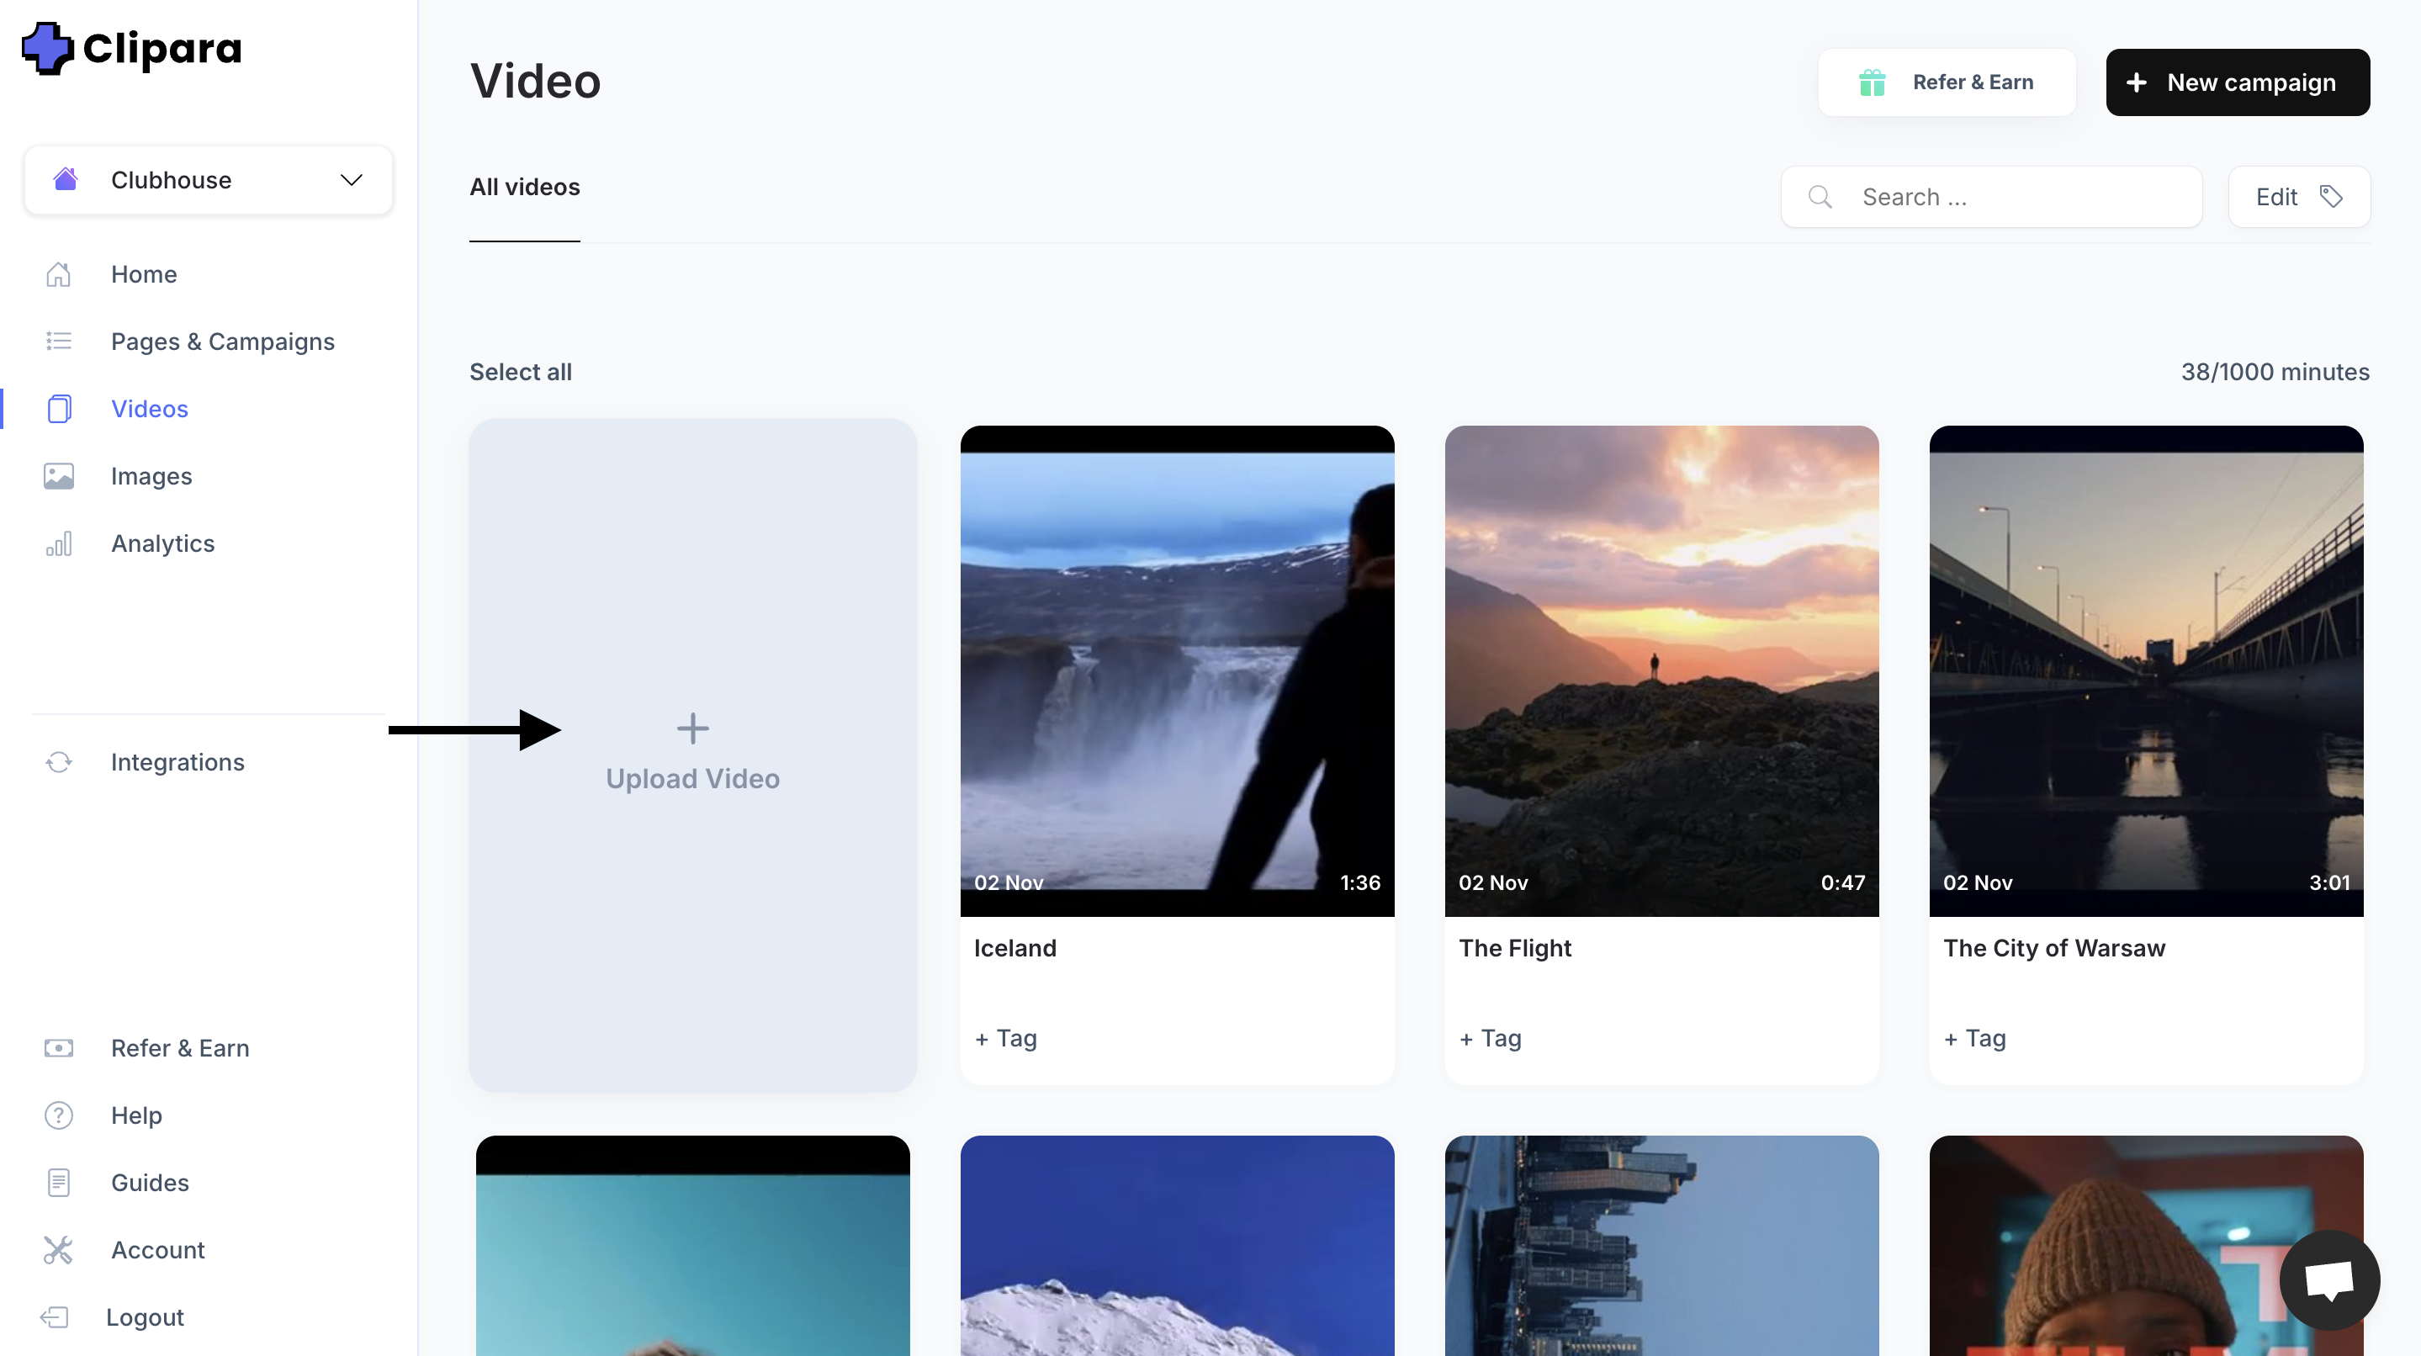Expand the workspace chevron arrow
The height and width of the screenshot is (1356, 2421).
352,179
